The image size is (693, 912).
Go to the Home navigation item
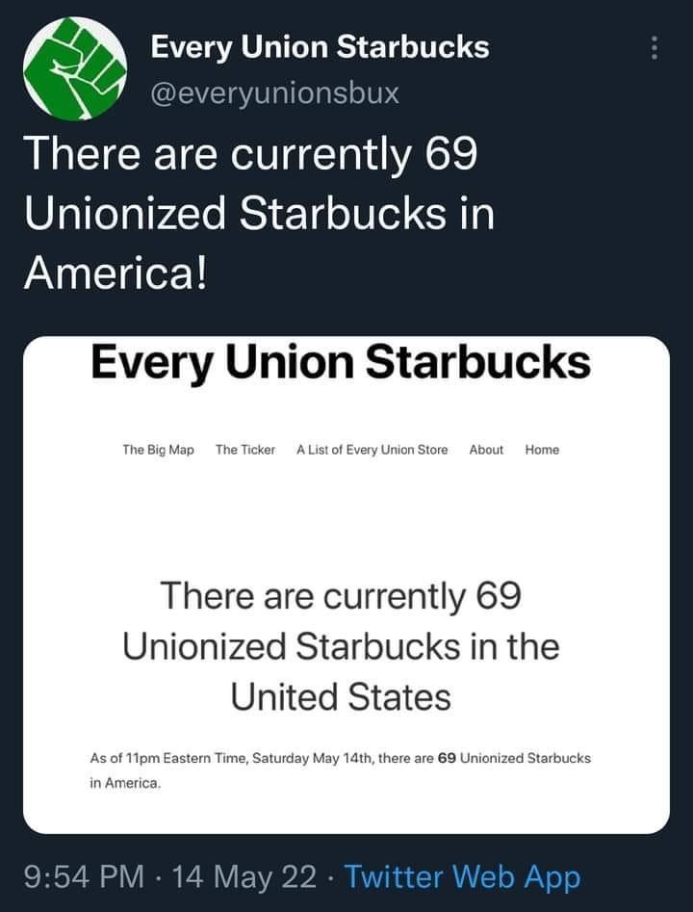[542, 449]
